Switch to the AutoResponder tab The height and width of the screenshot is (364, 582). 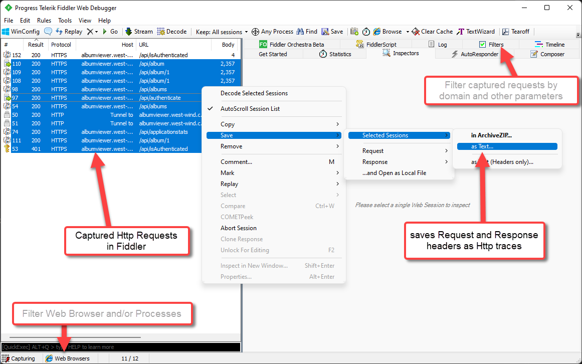(x=475, y=54)
